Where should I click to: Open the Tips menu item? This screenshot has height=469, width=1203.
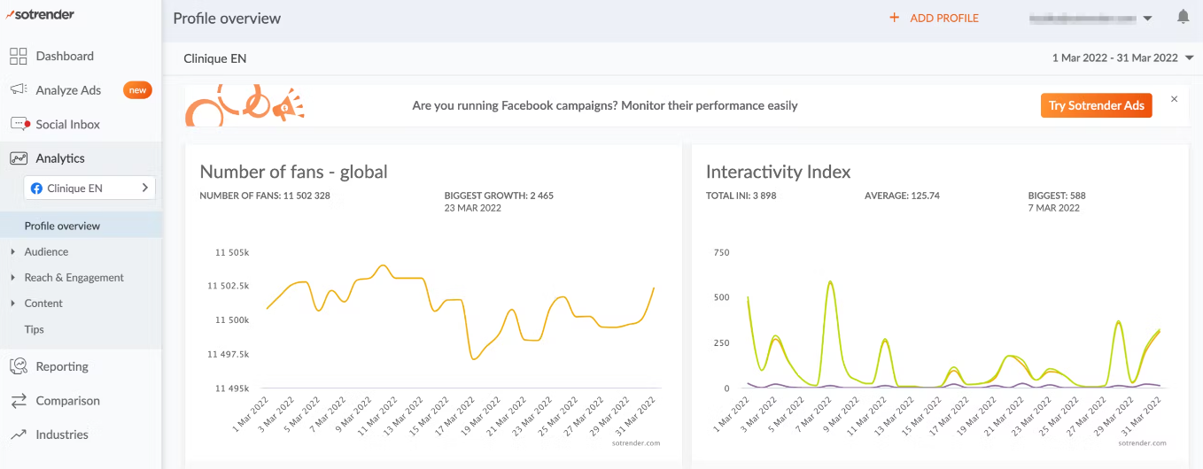tap(34, 329)
